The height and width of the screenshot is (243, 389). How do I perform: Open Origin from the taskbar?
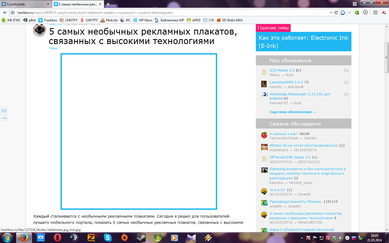[x=124, y=238]
